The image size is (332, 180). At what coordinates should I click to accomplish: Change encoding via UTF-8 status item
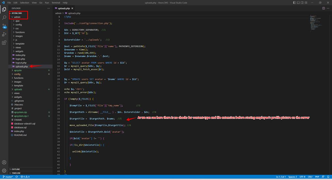pyautogui.click(x=302, y=177)
